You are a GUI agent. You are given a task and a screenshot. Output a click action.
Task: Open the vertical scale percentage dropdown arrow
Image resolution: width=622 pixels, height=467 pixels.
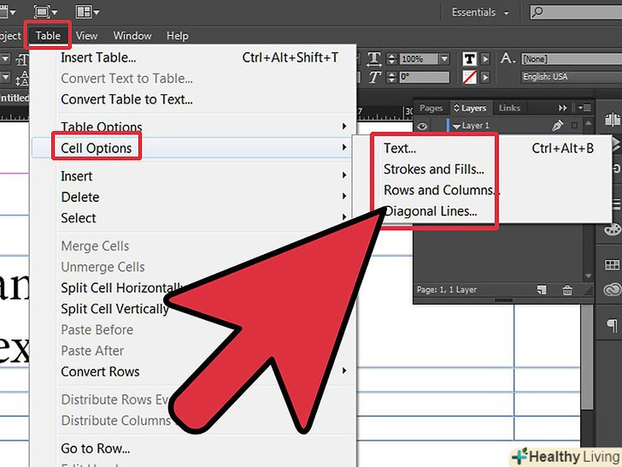(443, 59)
